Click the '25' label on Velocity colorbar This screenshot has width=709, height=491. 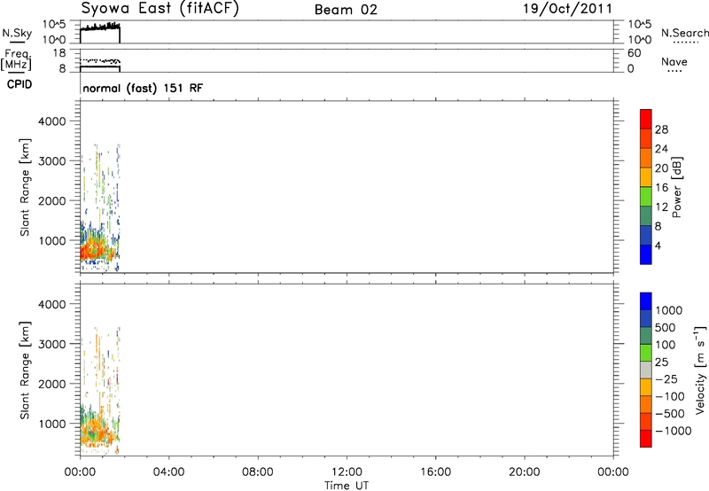coord(661,362)
